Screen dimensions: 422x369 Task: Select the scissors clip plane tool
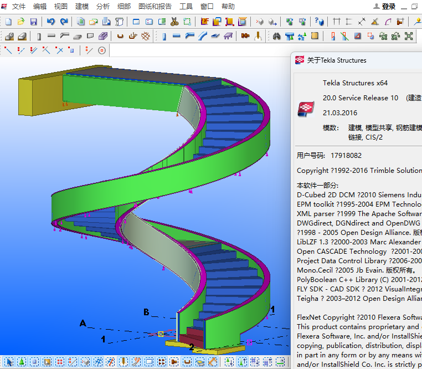click(x=174, y=22)
